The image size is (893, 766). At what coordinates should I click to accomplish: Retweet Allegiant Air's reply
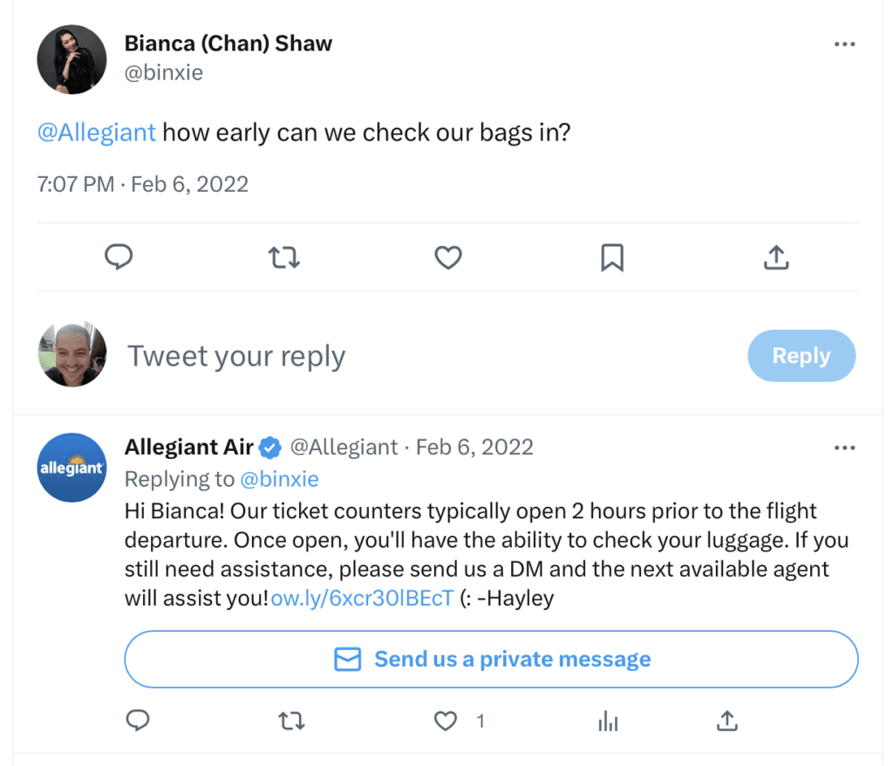click(x=291, y=722)
